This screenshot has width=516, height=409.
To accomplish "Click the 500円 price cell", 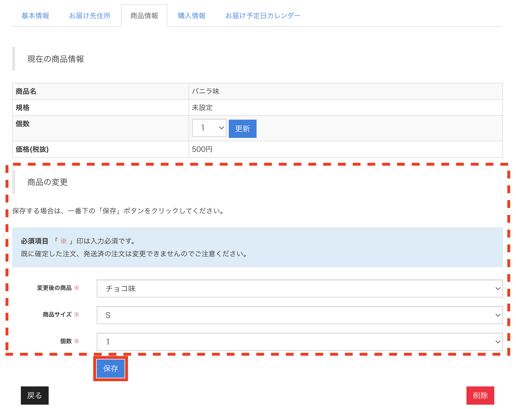I will pyautogui.click(x=202, y=149).
